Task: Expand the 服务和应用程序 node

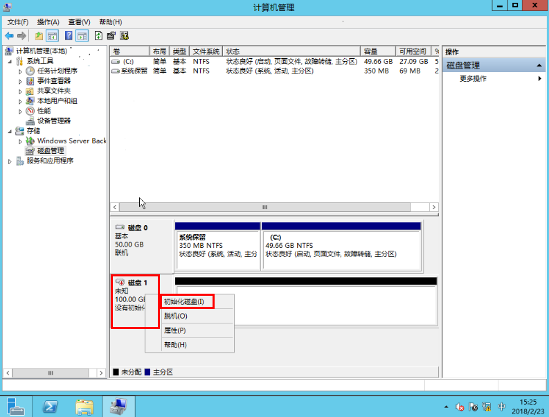Action: click(x=10, y=161)
